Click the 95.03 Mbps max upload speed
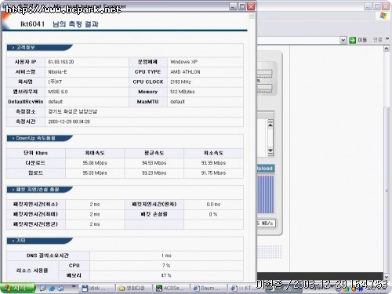This screenshot has height=294, width=392. click(x=95, y=172)
